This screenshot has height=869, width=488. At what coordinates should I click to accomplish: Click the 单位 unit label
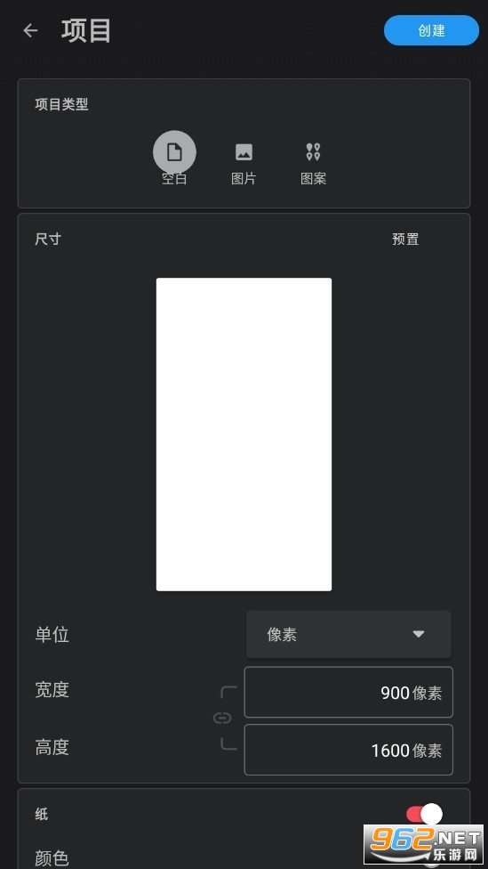52,635
